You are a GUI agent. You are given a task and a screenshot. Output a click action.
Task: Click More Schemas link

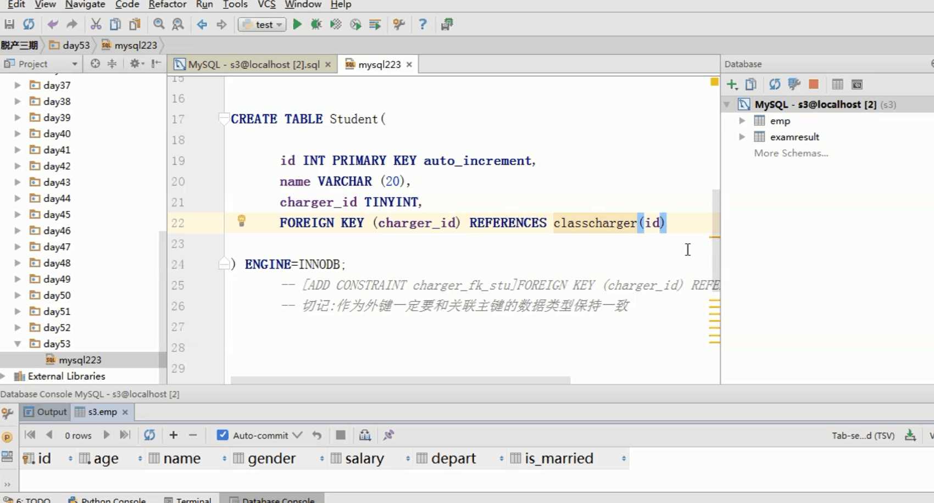tap(791, 153)
